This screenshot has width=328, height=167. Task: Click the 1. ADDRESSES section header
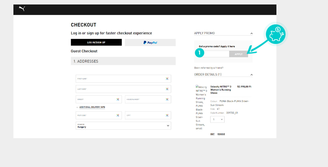coord(123,61)
